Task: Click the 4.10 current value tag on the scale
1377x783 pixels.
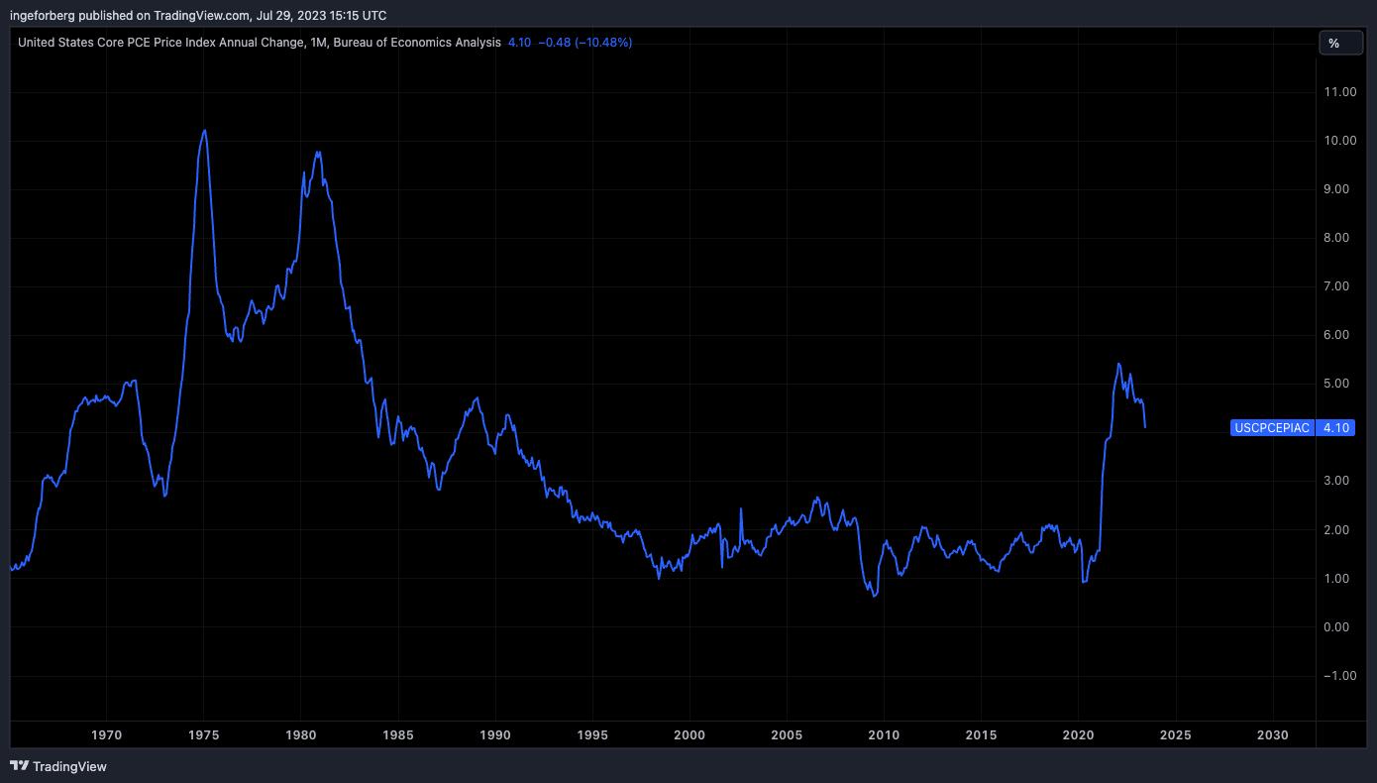Action: click(x=1336, y=428)
